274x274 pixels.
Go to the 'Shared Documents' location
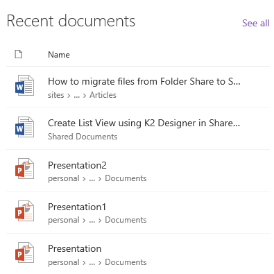[x=83, y=137]
